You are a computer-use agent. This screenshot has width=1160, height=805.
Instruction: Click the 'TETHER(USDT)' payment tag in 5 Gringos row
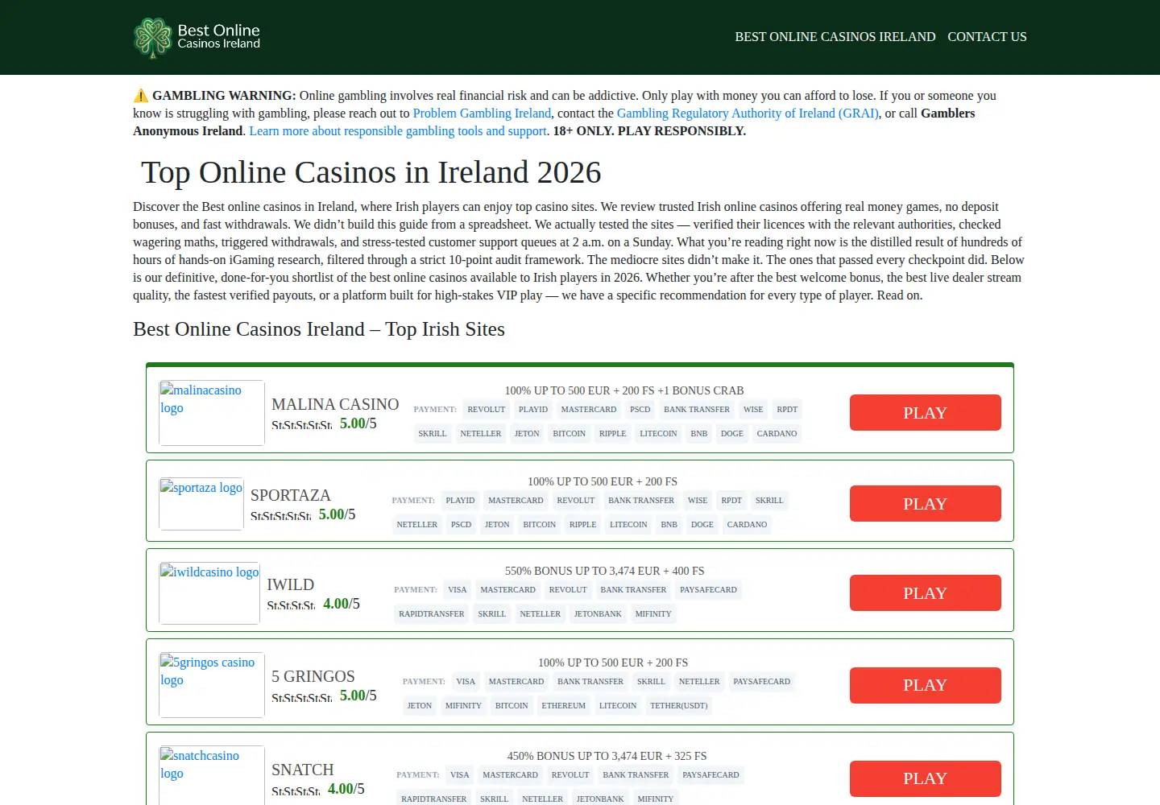679,706
